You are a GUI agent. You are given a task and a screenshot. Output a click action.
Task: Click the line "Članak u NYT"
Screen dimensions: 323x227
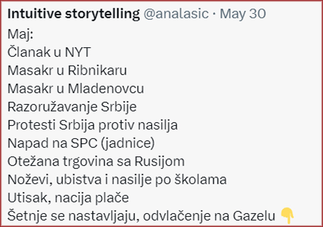coord(49,52)
